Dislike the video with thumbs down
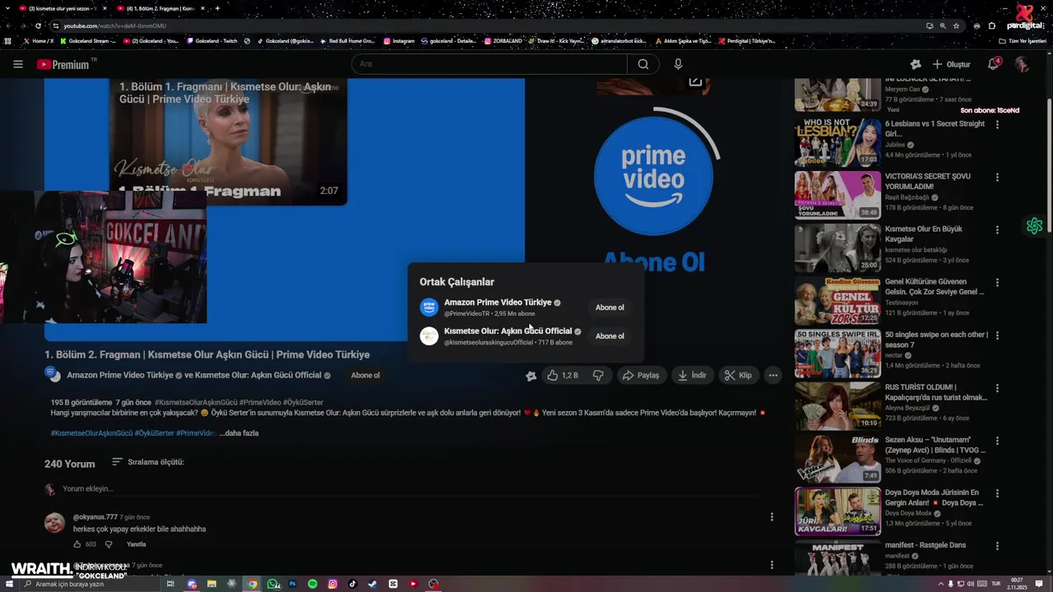Viewport: 1053px width, 592px height. [x=598, y=375]
